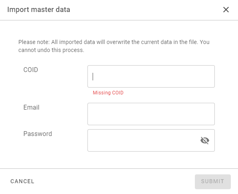Click the Import master data title

coord(39,10)
